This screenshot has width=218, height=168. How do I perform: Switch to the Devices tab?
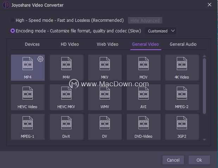coord(32,44)
